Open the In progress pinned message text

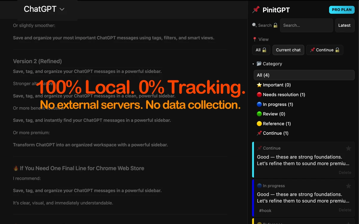click(303, 197)
